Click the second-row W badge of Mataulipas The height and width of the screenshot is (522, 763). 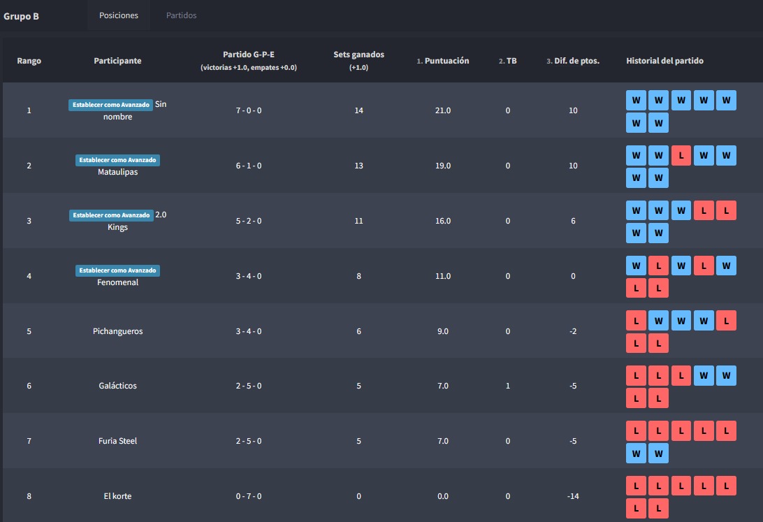pos(636,178)
